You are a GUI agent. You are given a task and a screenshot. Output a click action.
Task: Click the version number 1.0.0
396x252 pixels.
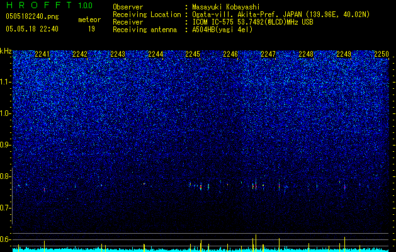coord(86,6)
